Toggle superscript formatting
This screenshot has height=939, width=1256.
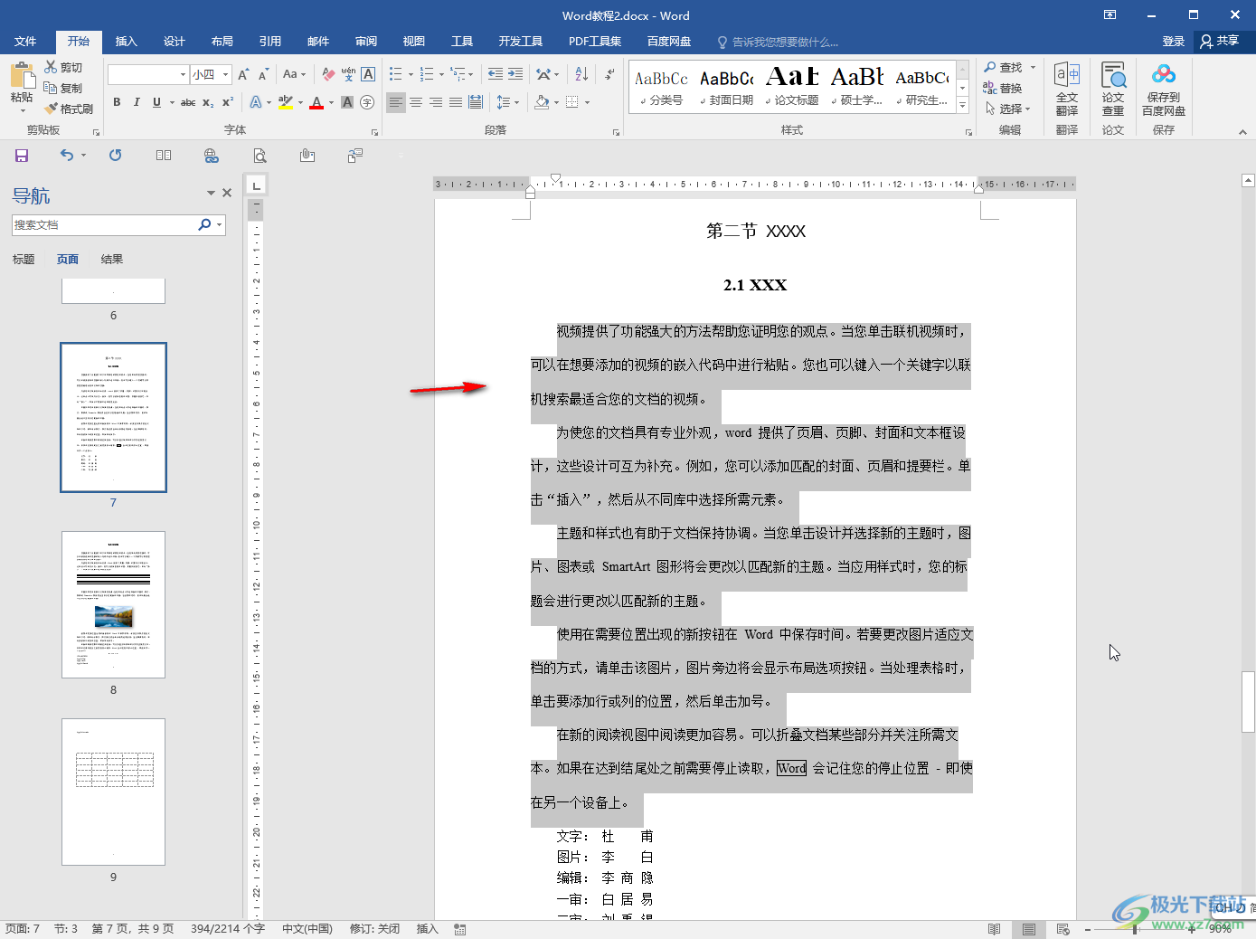228,102
